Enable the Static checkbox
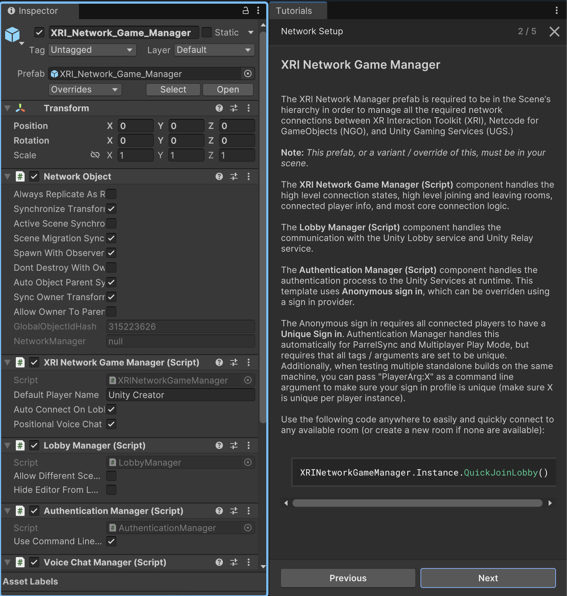 (207, 32)
